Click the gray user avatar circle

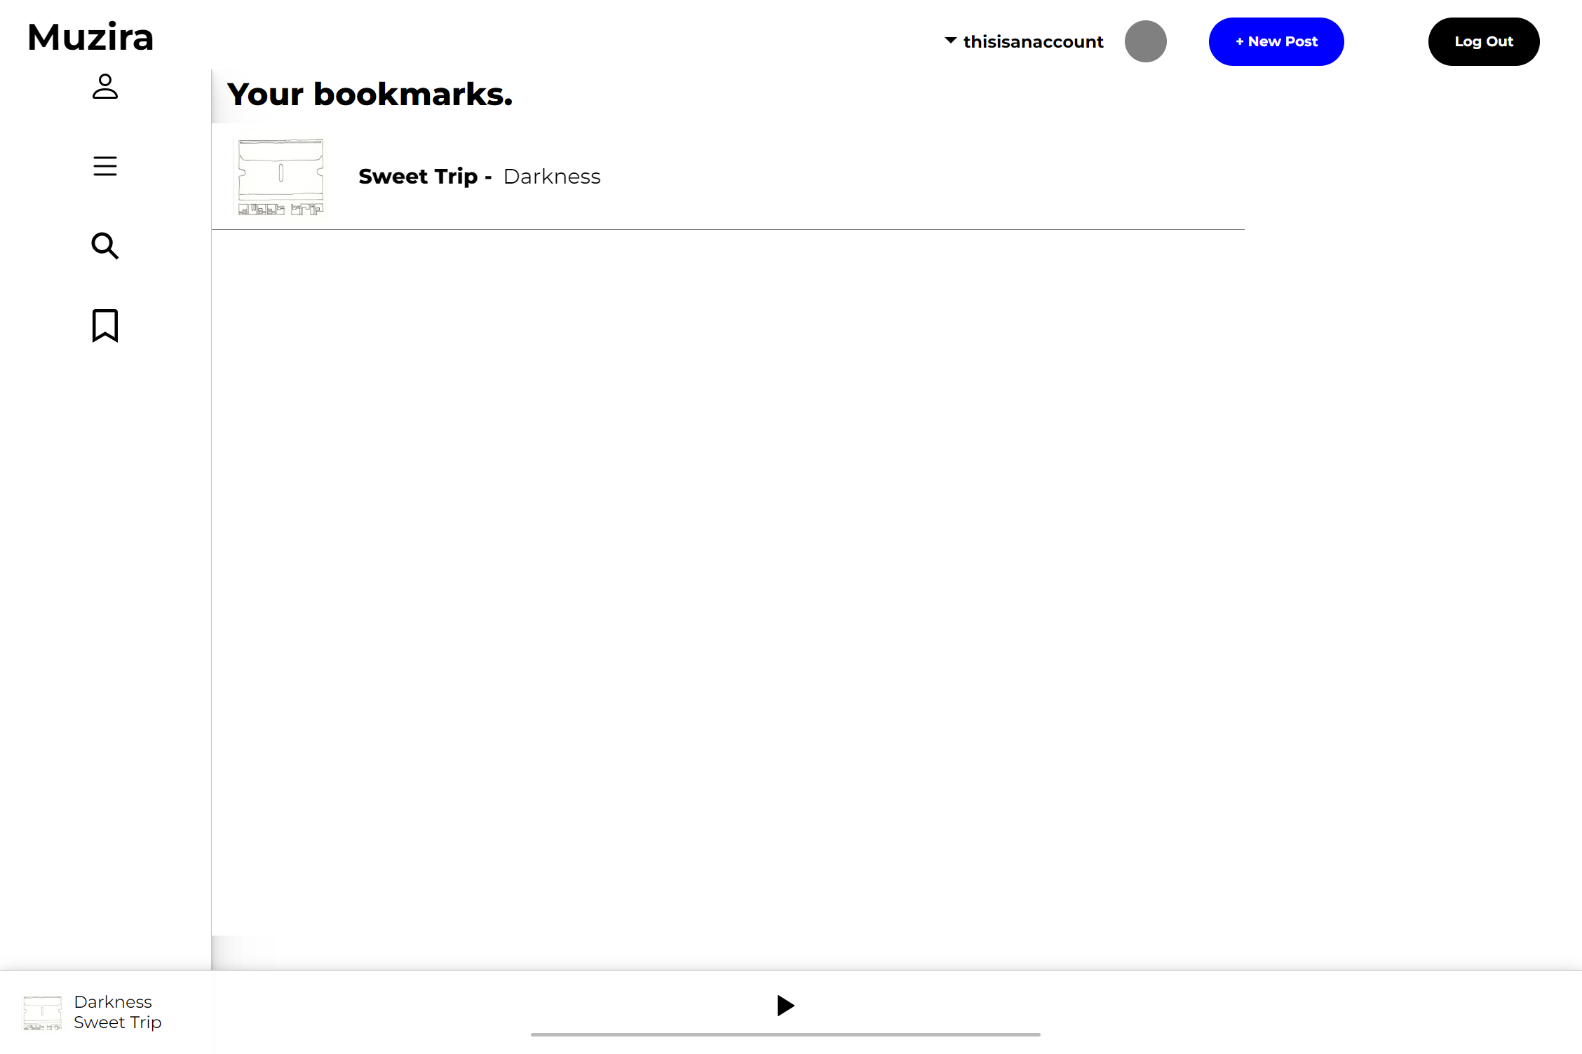(1145, 41)
